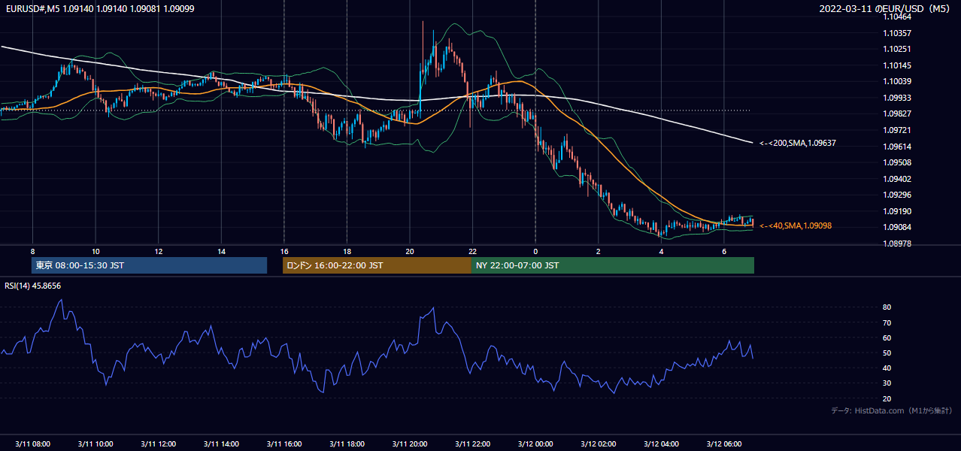961x451 pixels.
Task: Click the 200 SMA label 1.09637
Action: [x=798, y=143]
